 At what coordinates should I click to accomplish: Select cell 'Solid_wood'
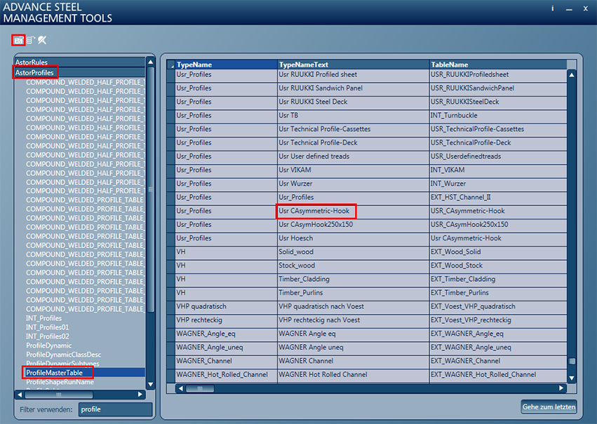pos(354,252)
